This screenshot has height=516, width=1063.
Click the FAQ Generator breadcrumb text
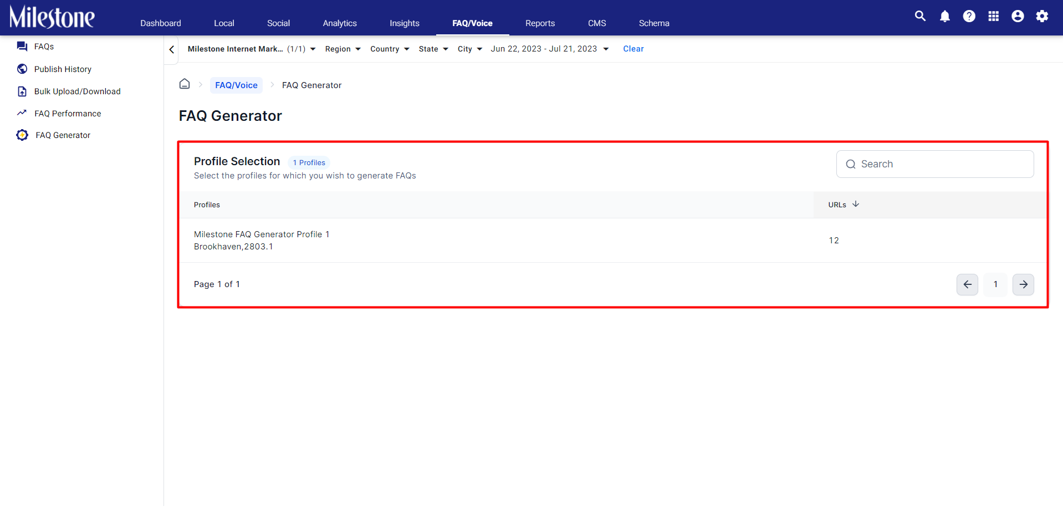(311, 85)
